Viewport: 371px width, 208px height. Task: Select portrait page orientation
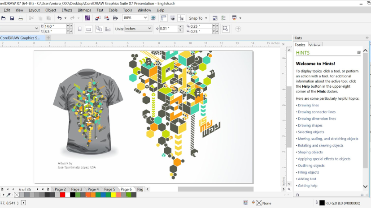pos(80,29)
